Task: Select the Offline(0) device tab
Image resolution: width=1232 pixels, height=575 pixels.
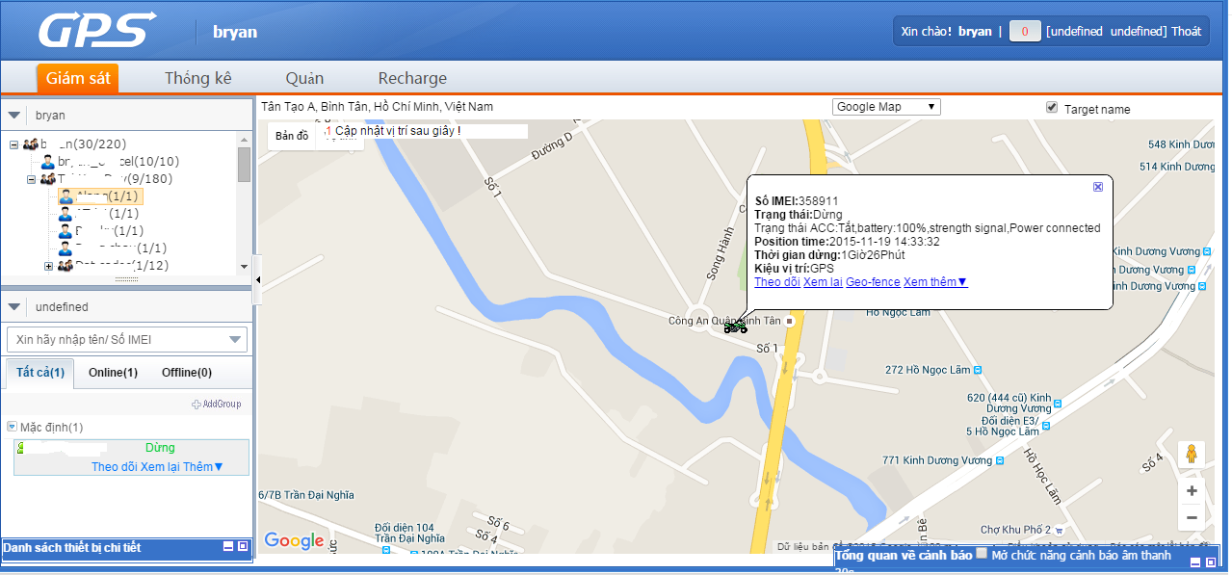Action: (x=187, y=373)
